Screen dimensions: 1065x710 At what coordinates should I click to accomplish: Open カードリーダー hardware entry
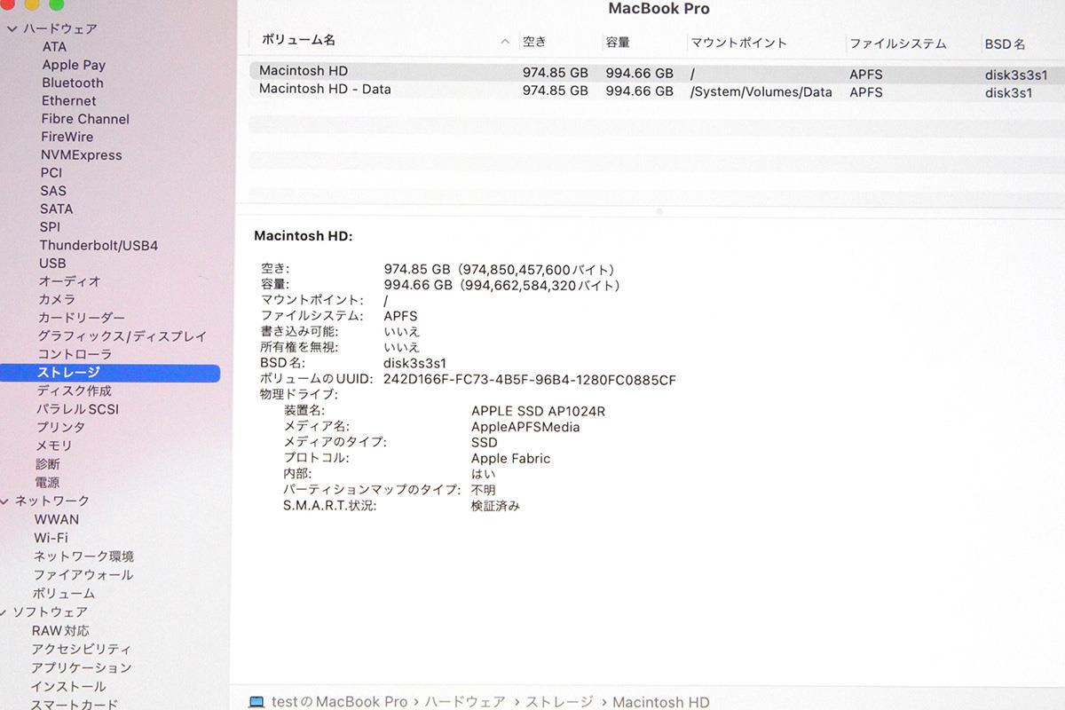click(82, 318)
